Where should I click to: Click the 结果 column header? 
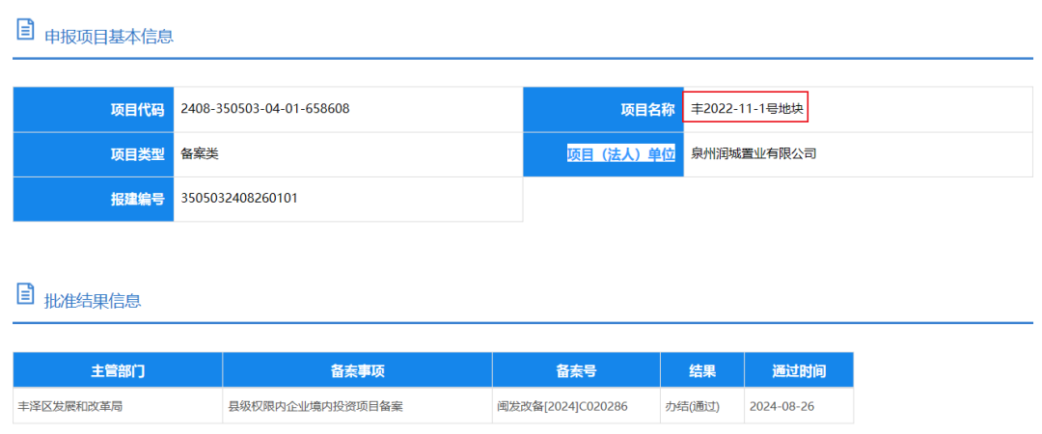702,371
